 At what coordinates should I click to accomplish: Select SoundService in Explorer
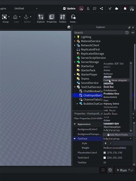click(90, 83)
